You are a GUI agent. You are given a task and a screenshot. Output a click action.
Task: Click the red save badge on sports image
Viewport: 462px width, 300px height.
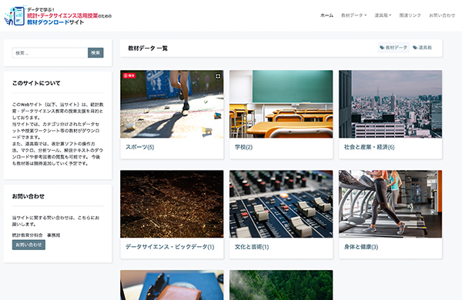129,75
